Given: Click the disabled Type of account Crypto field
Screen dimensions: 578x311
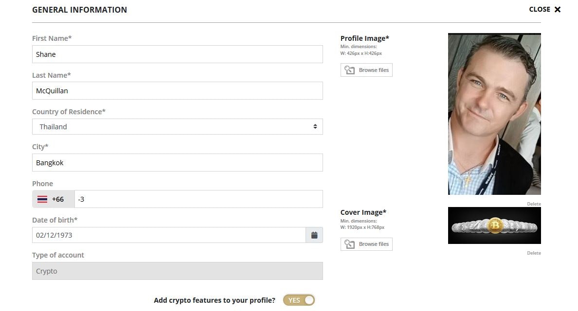Looking at the screenshot, I should click(x=178, y=271).
